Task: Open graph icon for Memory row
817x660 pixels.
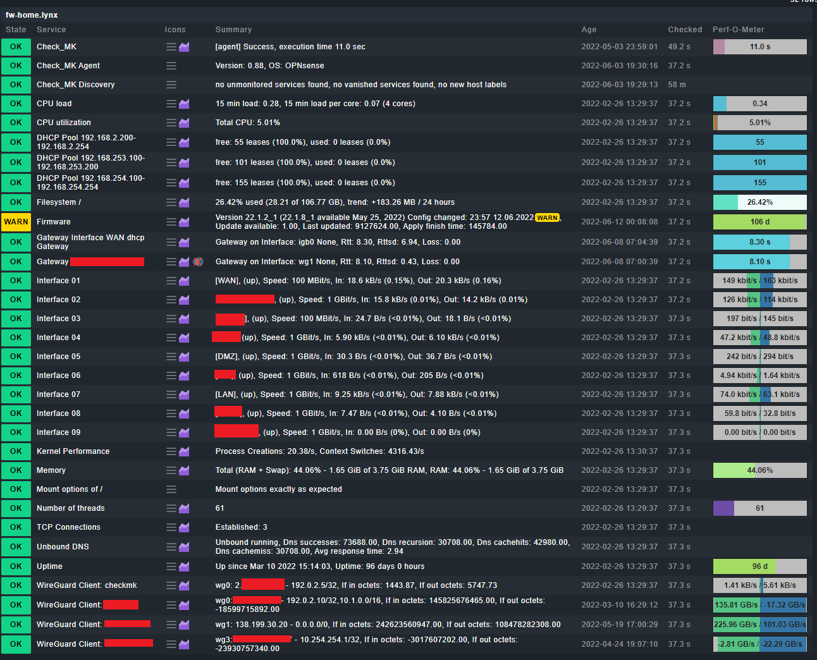Action: coord(184,470)
